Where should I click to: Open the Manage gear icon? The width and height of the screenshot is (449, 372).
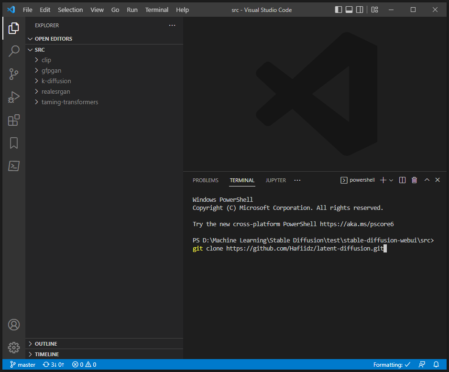pos(13,348)
